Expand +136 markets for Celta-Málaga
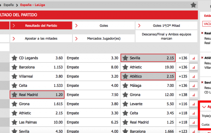 point(183,85)
